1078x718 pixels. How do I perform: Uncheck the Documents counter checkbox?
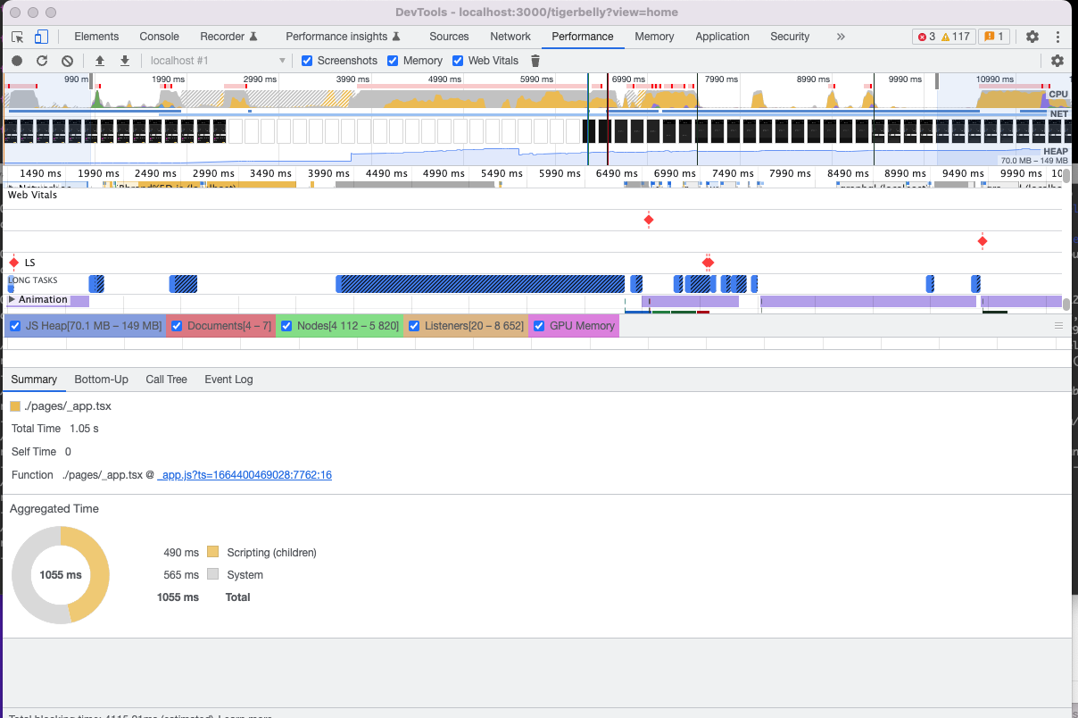(x=176, y=326)
